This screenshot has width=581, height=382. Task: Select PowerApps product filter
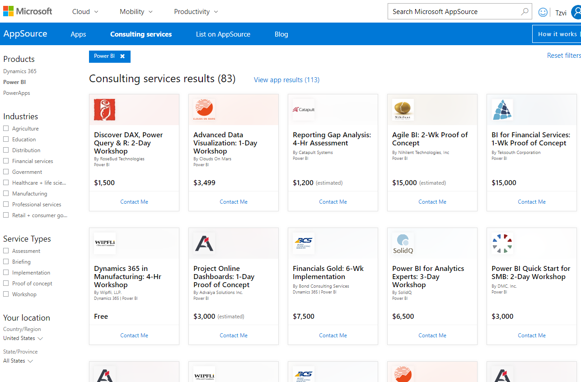pyautogui.click(x=17, y=93)
